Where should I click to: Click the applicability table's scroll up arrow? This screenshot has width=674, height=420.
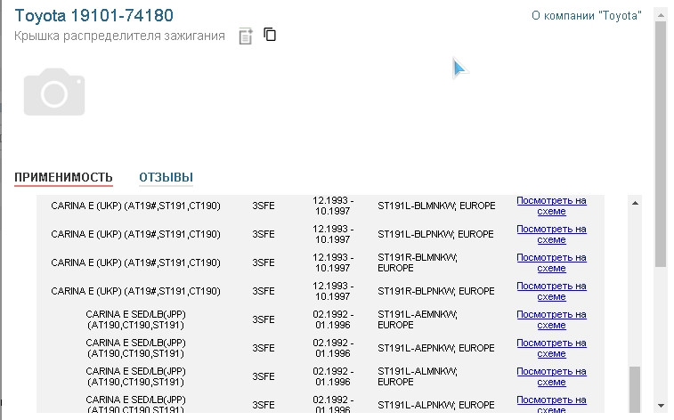point(635,203)
